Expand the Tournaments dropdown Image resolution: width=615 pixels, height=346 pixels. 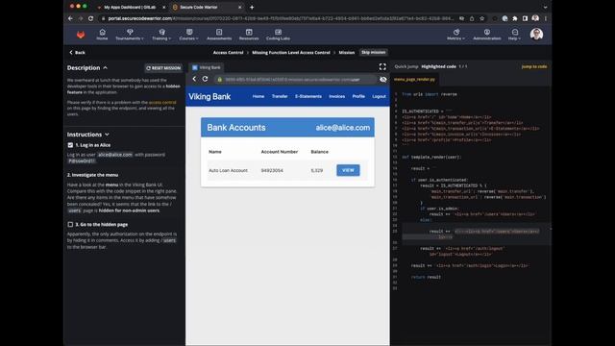pyautogui.click(x=130, y=35)
